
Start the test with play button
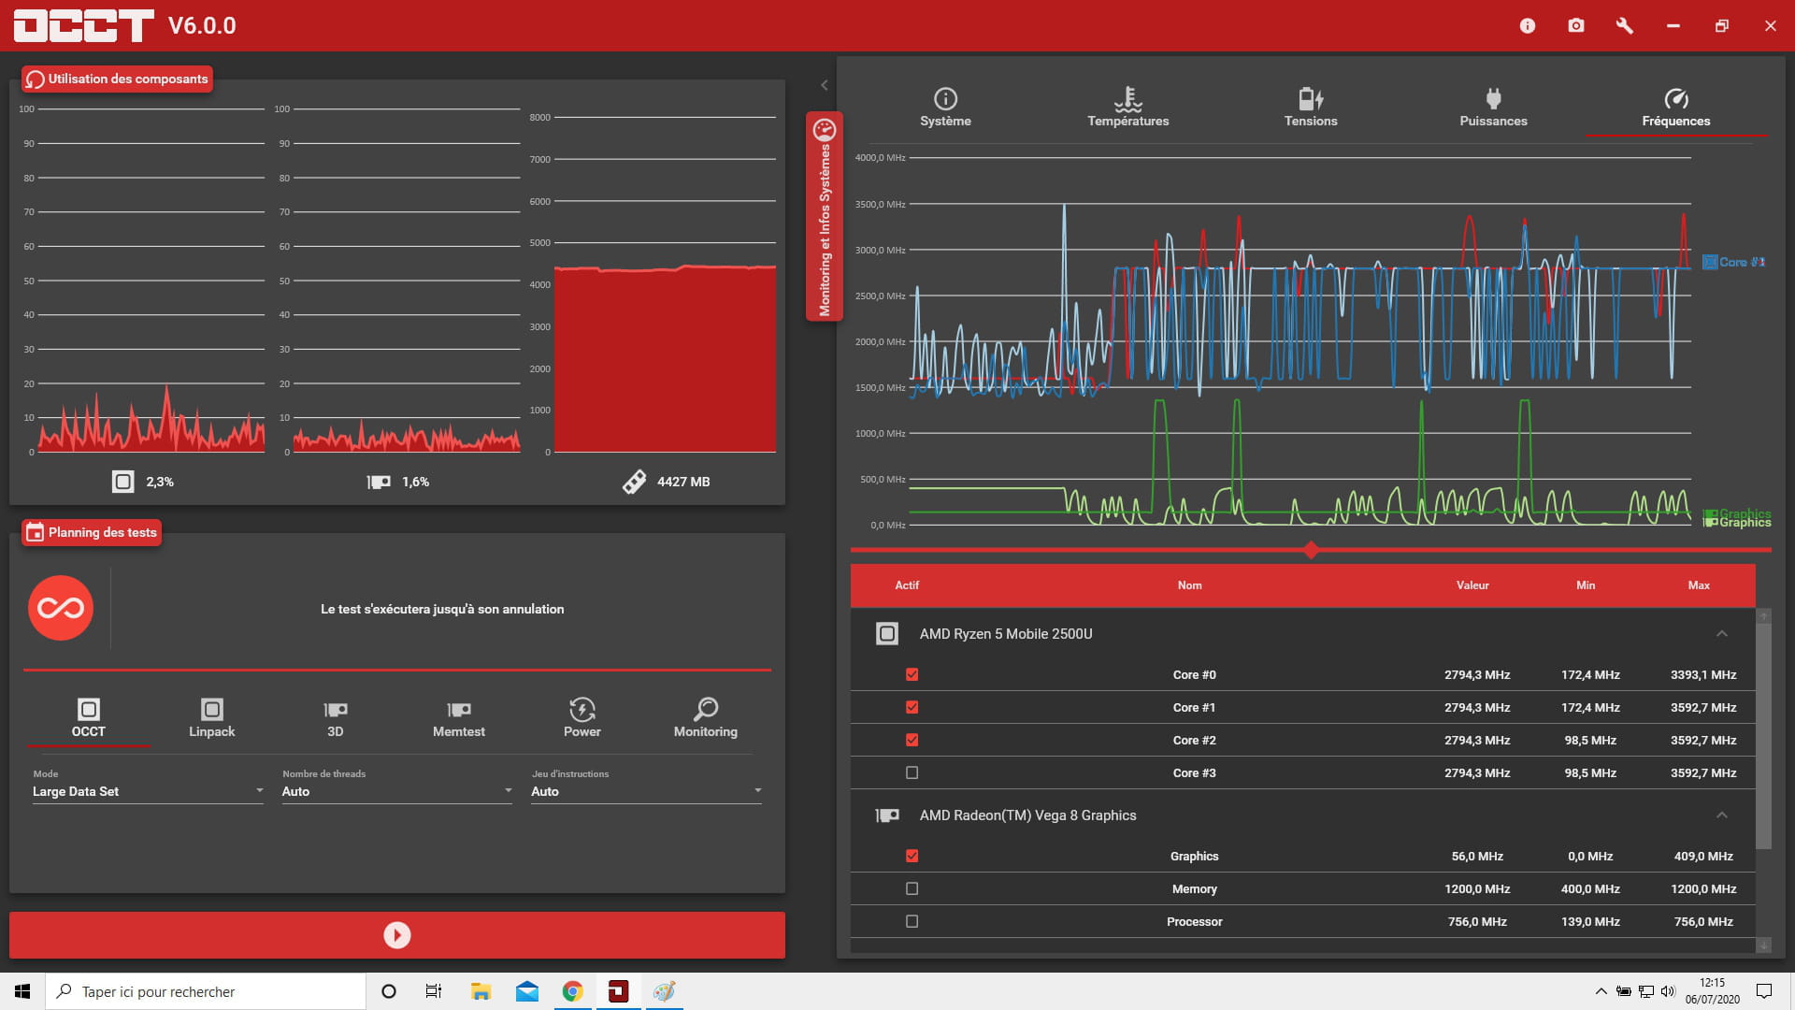coord(397,935)
